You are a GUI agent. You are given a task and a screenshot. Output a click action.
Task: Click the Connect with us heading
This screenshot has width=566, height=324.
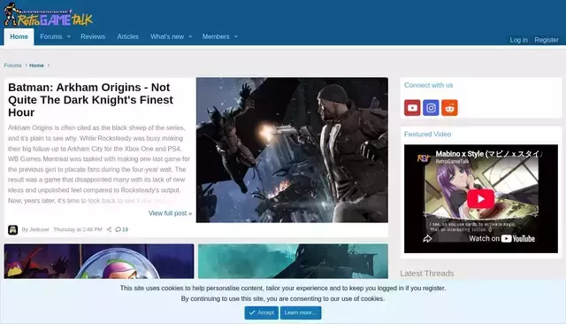point(428,85)
